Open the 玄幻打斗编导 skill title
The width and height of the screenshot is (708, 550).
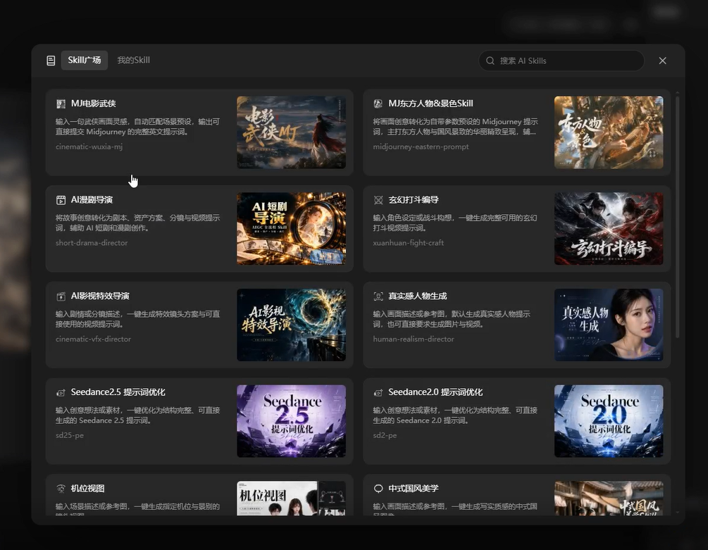pos(414,199)
